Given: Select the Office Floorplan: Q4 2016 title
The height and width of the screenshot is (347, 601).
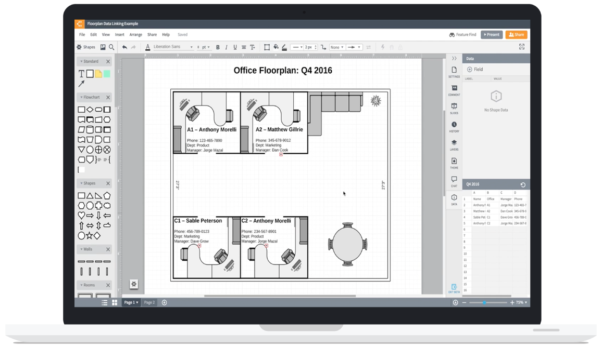Looking at the screenshot, I should (x=283, y=70).
